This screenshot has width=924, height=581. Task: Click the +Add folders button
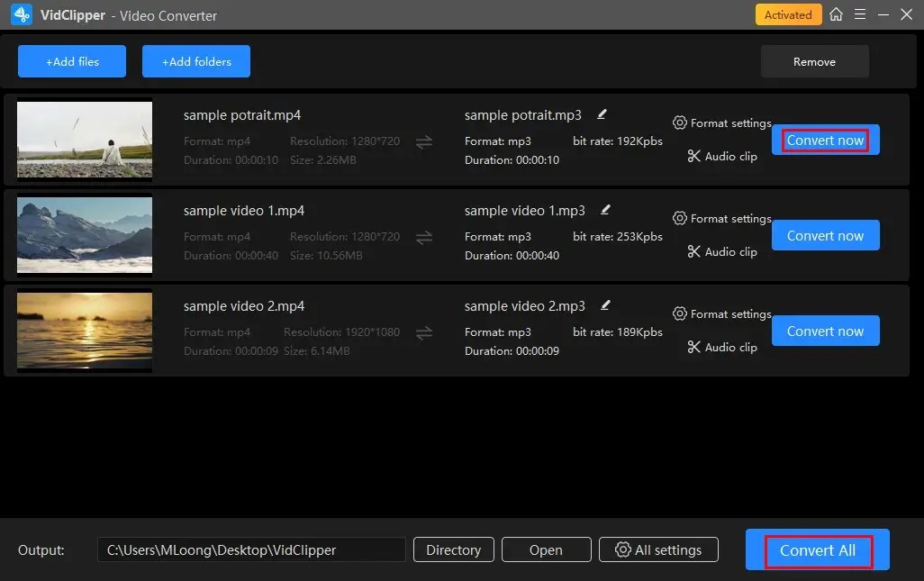pyautogui.click(x=196, y=61)
